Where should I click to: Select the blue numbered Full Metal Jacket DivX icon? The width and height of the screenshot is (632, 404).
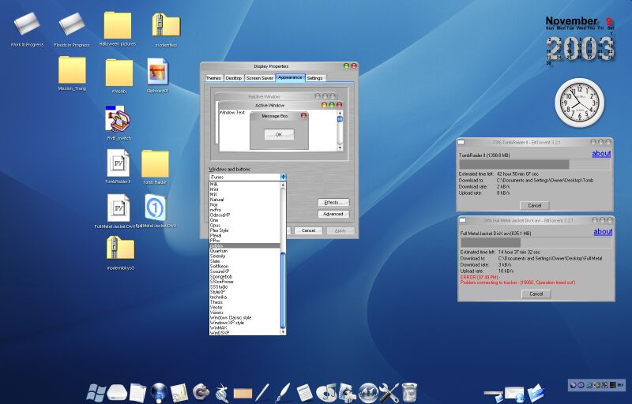point(156,208)
